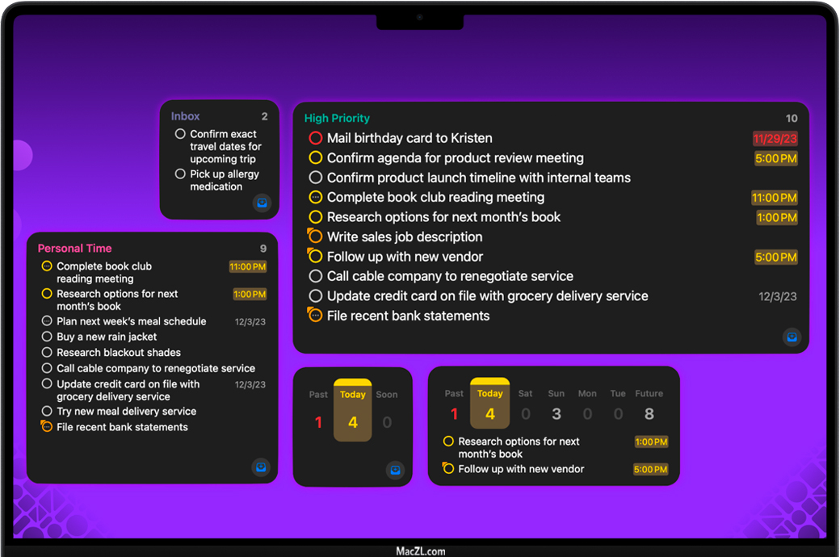The height and width of the screenshot is (557, 840).
Task: Mark Research blackout shades complete
Action: pos(47,353)
